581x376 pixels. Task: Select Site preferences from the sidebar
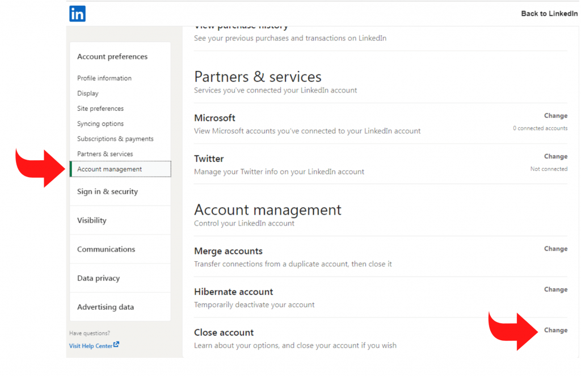100,108
